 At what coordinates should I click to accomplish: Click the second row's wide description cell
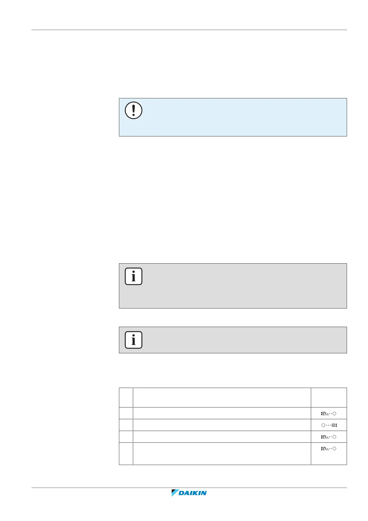[x=222, y=425]
